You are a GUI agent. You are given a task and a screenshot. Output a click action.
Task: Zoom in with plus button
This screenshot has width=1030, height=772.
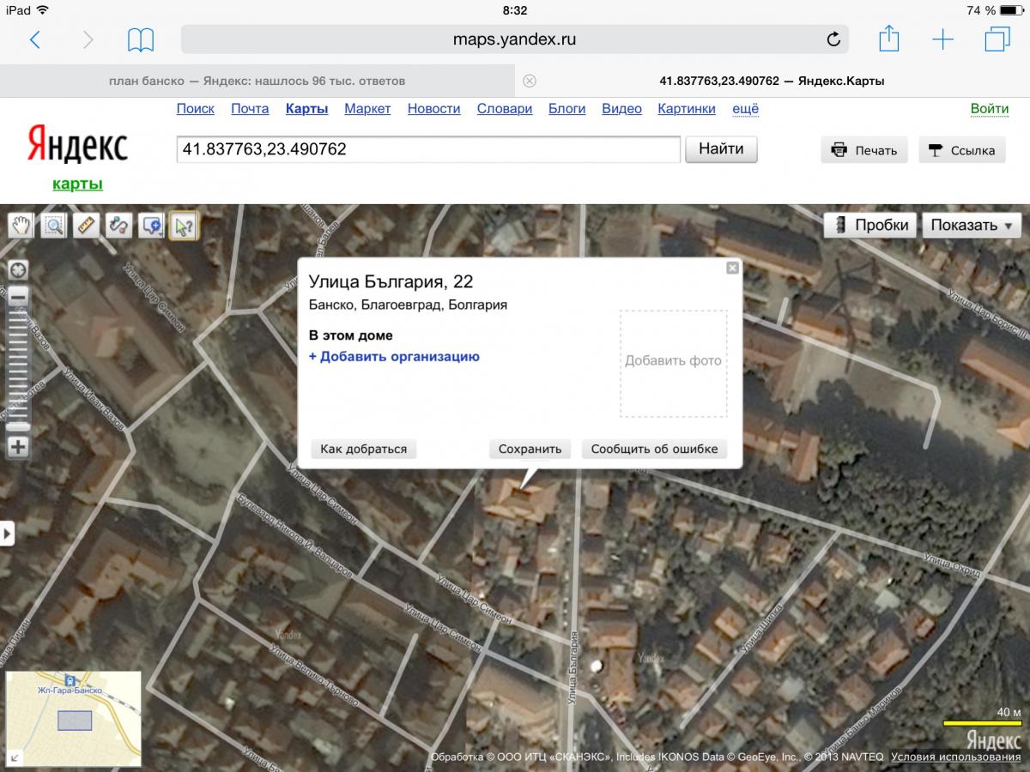(18, 446)
